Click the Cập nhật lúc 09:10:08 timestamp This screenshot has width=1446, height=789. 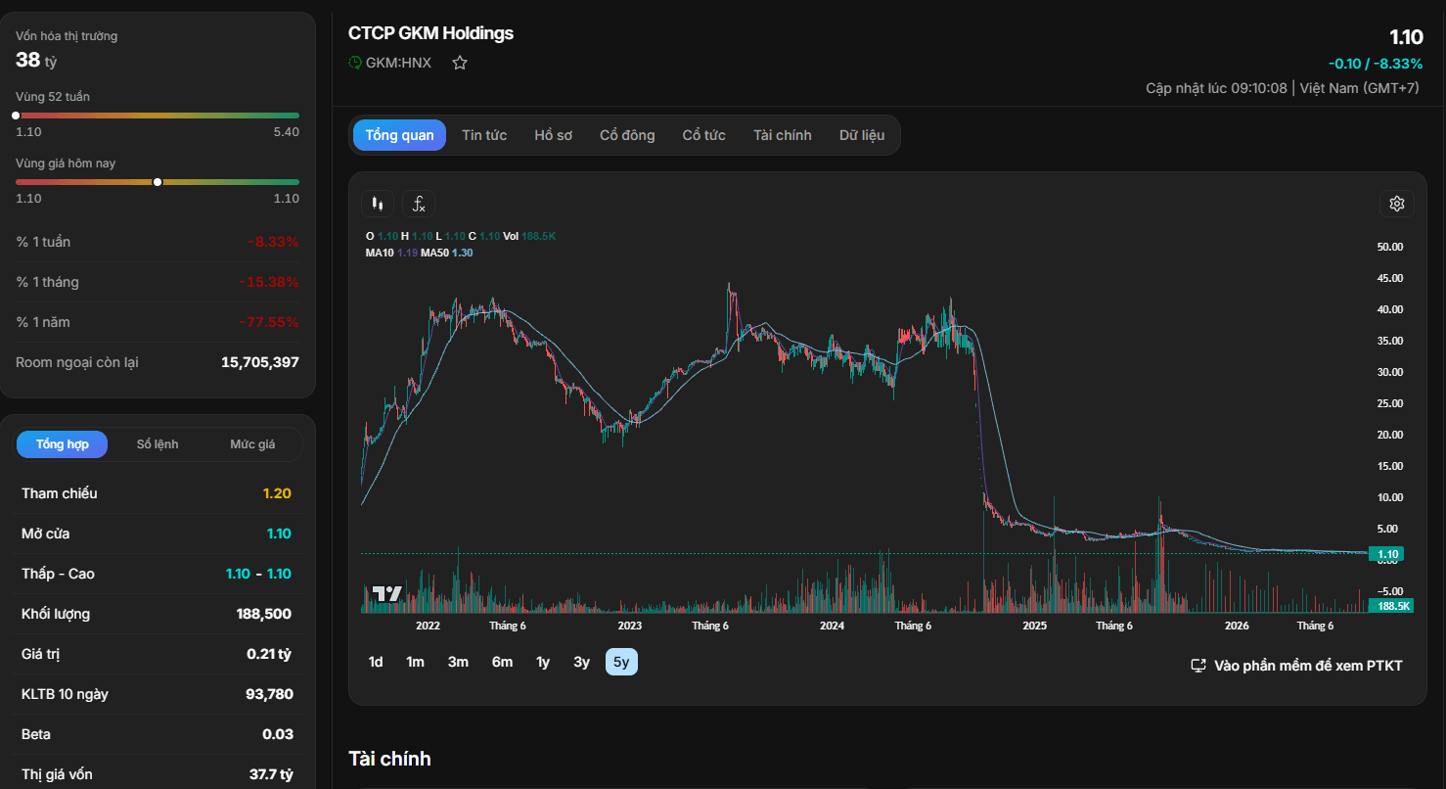pyautogui.click(x=1216, y=88)
